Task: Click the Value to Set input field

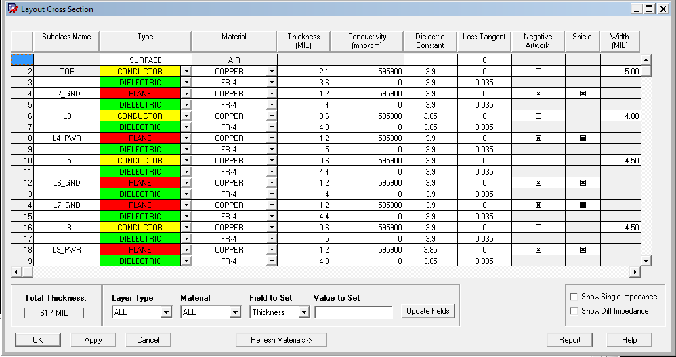Action: click(x=354, y=312)
